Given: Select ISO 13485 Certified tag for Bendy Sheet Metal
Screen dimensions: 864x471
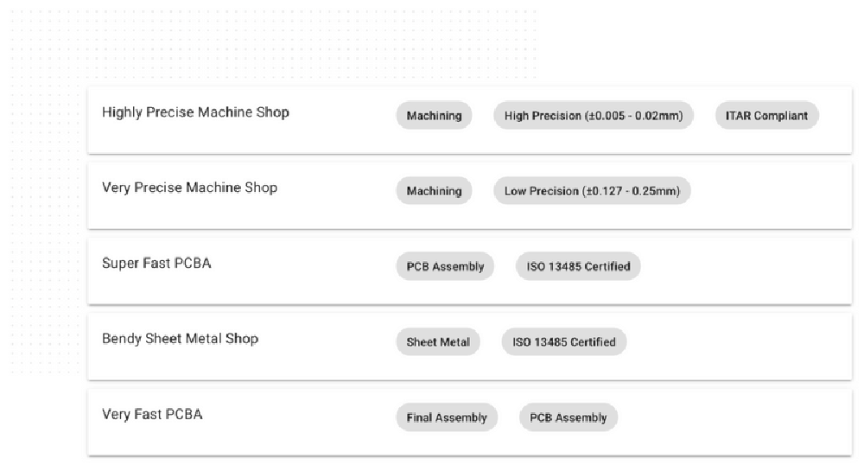Looking at the screenshot, I should point(563,342).
